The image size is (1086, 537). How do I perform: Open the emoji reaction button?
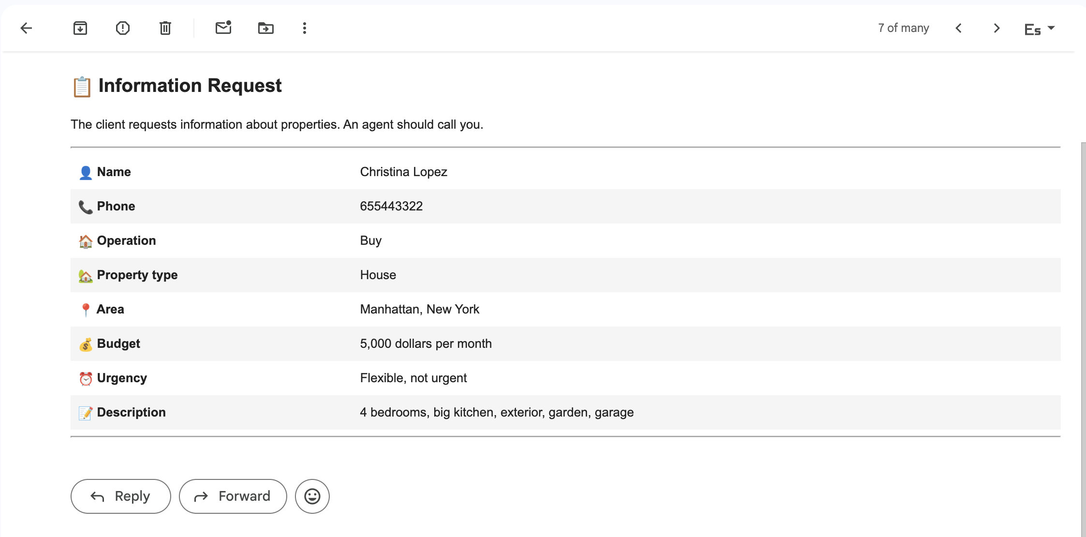(312, 496)
